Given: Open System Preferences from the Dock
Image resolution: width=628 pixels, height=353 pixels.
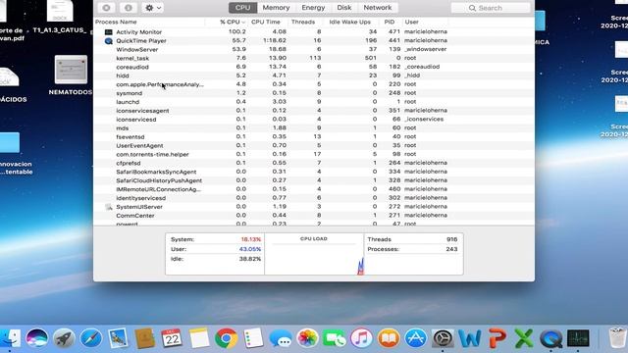Looking at the screenshot, I should click(443, 338).
